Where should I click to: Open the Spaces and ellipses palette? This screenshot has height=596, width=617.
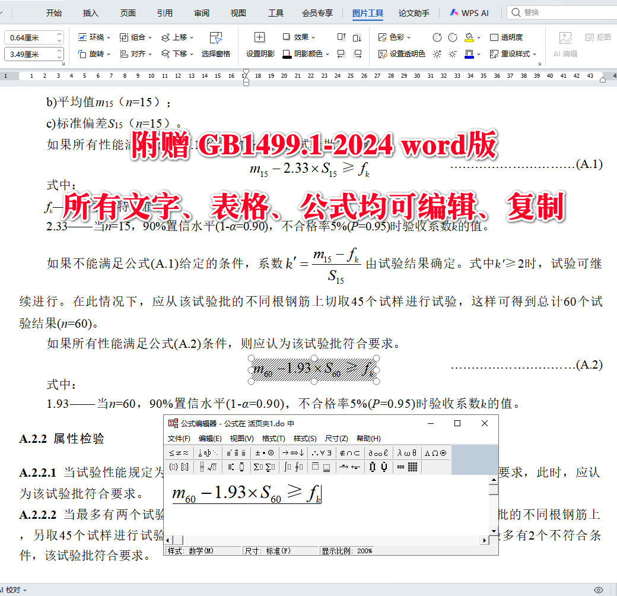tap(208, 453)
